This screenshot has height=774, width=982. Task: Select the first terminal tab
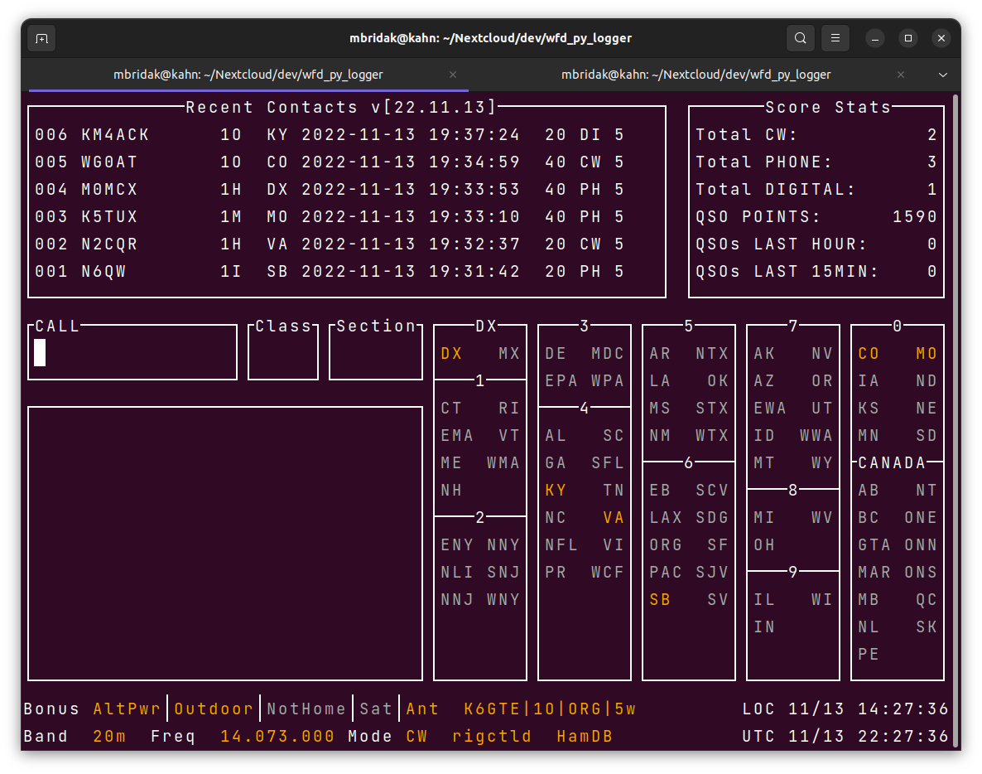pos(248,75)
